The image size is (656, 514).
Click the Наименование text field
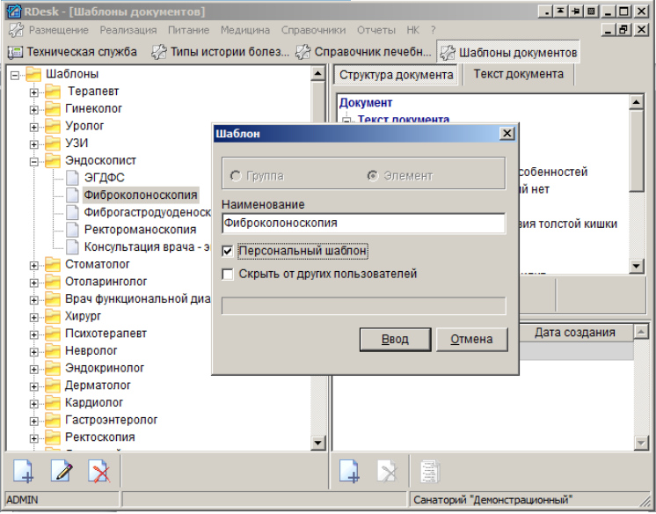(363, 224)
